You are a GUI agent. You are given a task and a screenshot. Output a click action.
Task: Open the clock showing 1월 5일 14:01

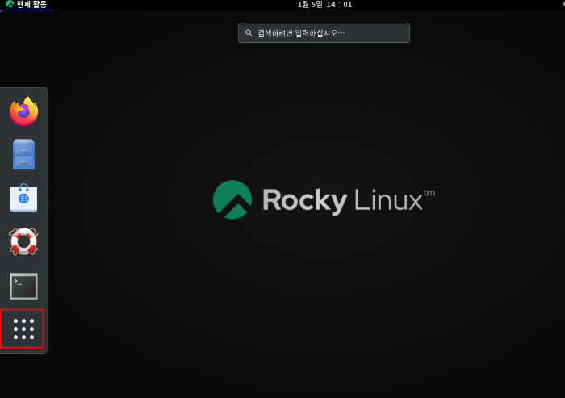coord(324,4)
